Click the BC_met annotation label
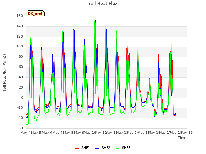This screenshot has height=154, width=206. pos(35,13)
